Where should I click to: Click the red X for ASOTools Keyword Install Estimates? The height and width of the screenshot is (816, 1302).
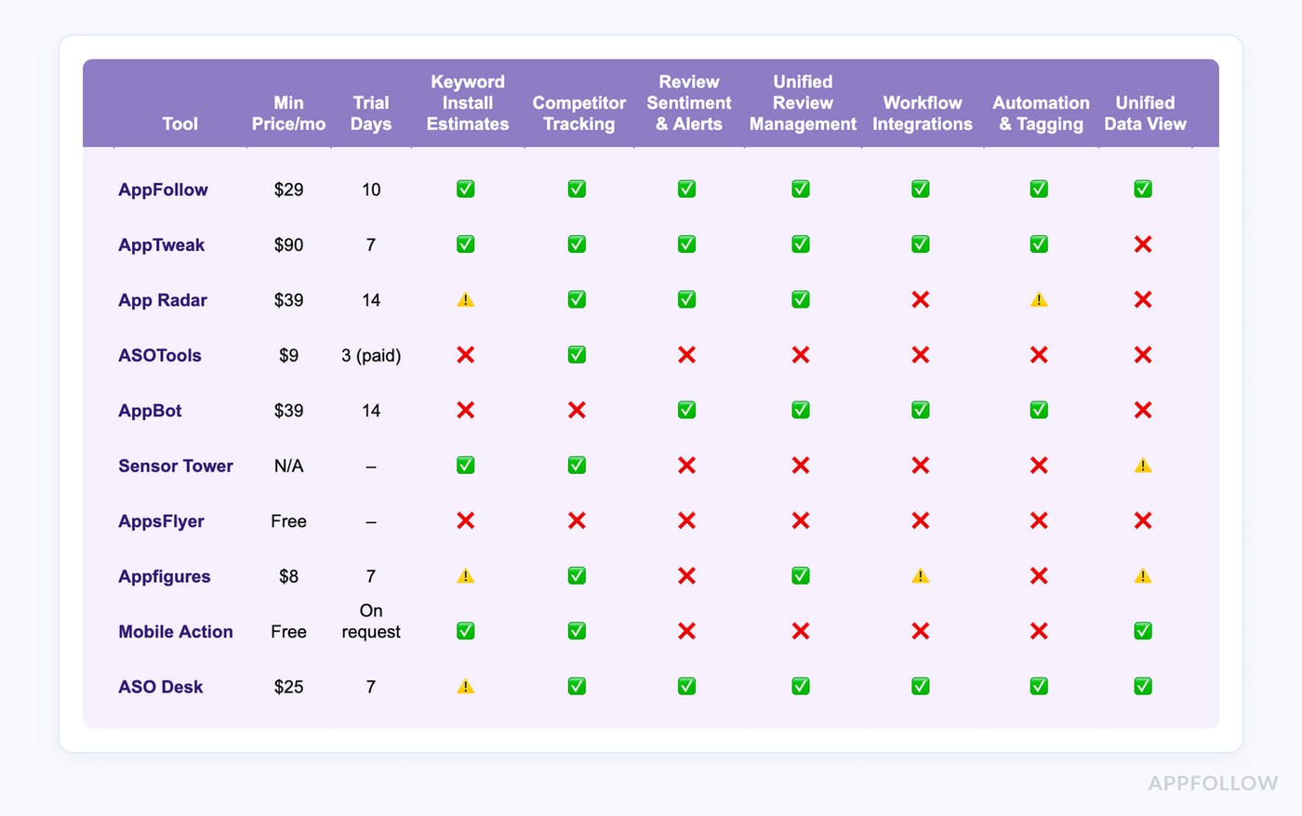point(466,355)
